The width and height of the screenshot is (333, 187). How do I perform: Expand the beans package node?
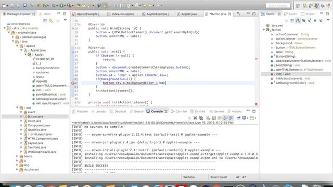[x=17, y=156]
